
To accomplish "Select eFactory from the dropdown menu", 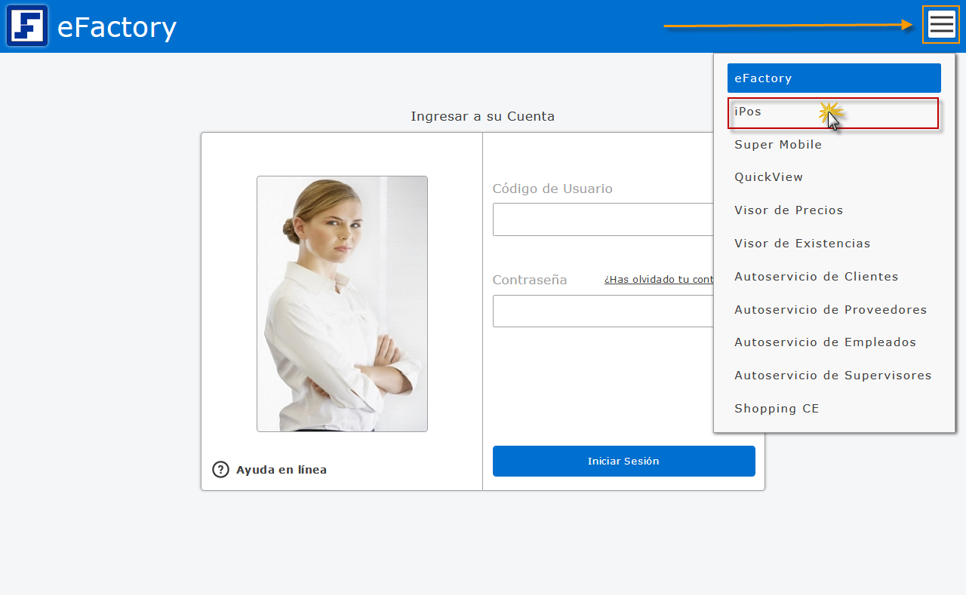I will click(x=833, y=78).
